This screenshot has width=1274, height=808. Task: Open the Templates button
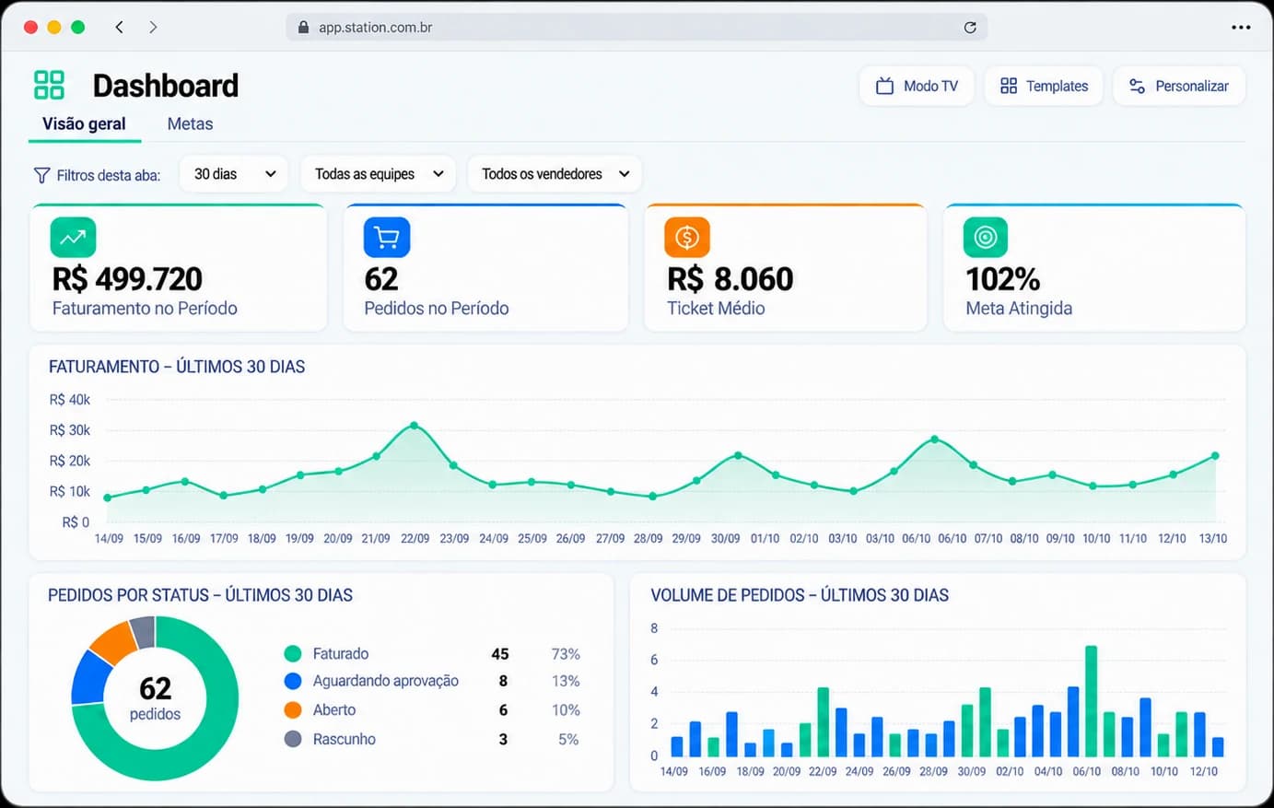pos(1044,86)
